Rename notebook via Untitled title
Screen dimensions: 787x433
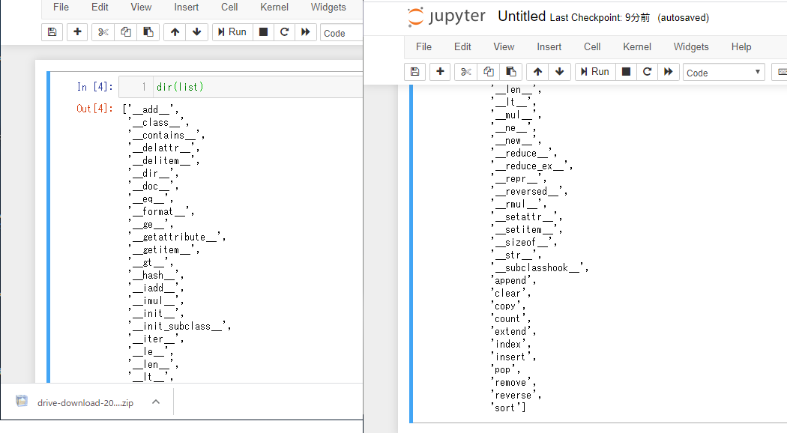tap(522, 16)
